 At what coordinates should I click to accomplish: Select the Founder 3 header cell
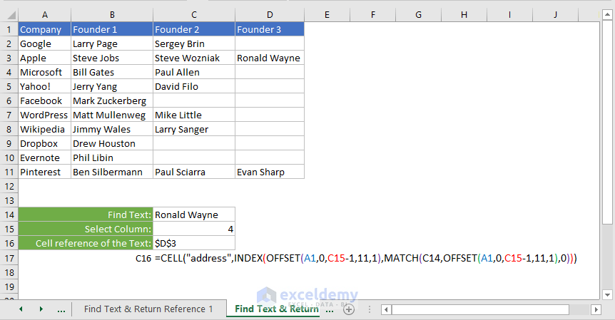pyautogui.click(x=270, y=29)
